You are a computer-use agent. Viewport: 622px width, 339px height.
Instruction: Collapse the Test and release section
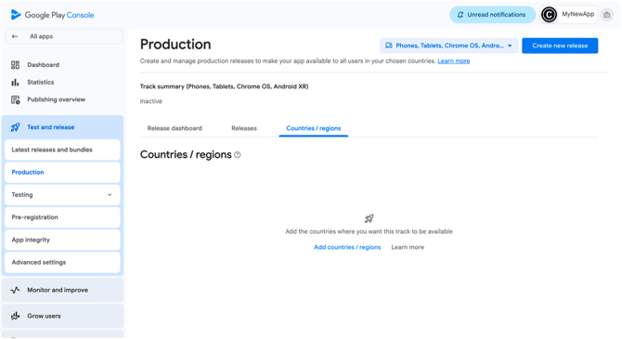(x=63, y=127)
